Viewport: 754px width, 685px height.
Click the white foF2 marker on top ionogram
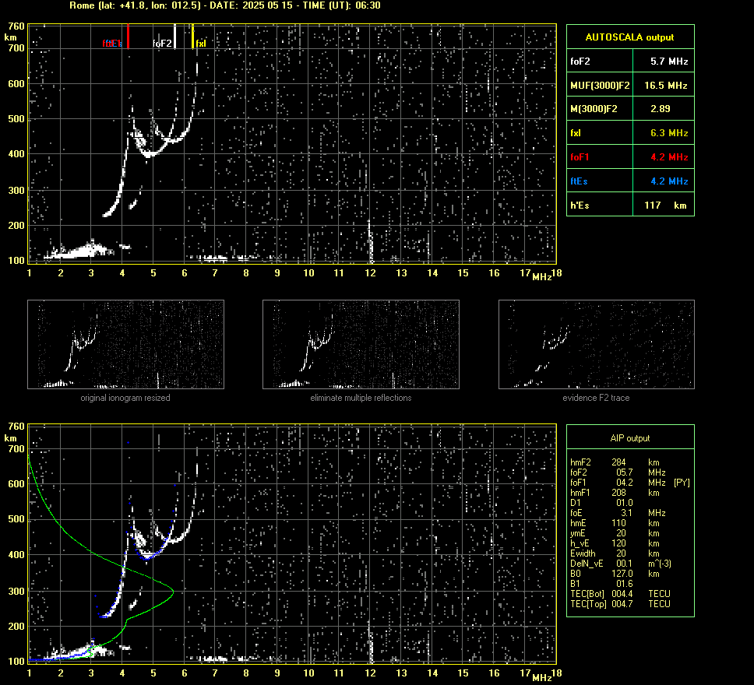174,36
